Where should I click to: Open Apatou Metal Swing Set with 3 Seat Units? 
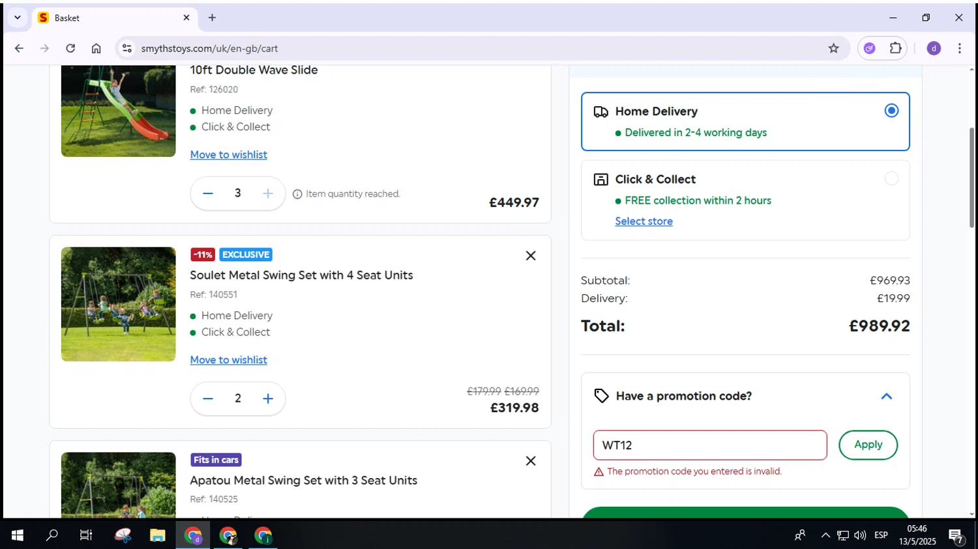coord(303,480)
